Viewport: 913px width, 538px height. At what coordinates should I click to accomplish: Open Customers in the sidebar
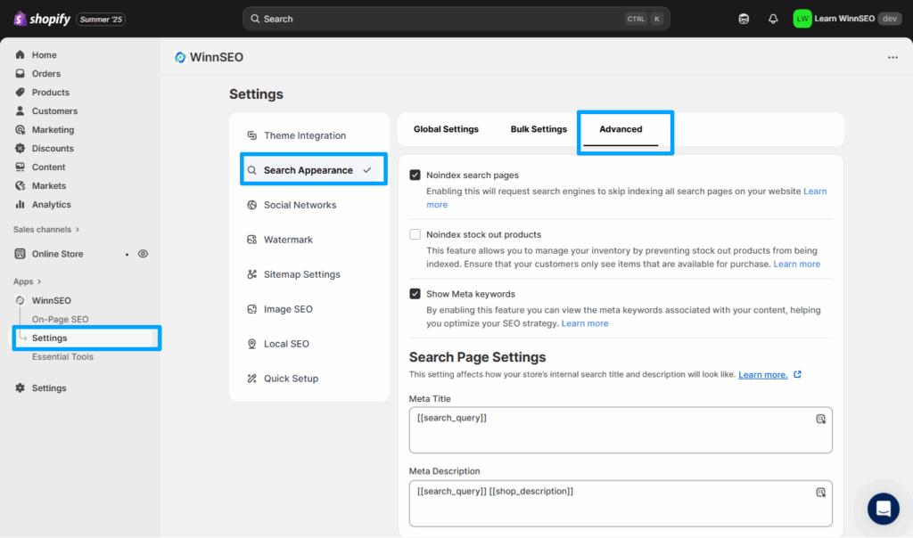pos(54,110)
